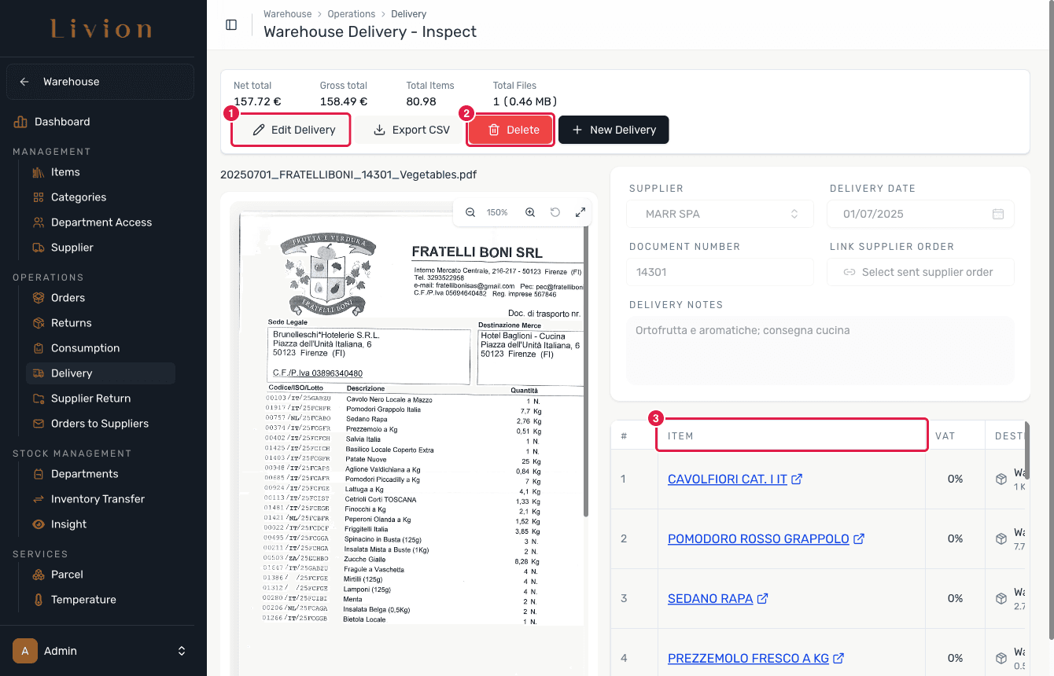
Task: Click the Admin avatar icon
Action: [x=25, y=651]
